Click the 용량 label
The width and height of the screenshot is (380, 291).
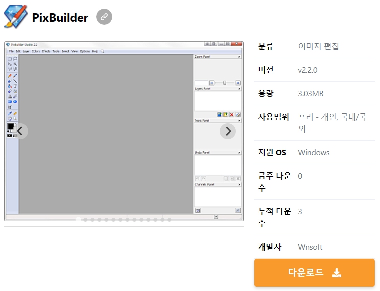tap(266, 93)
